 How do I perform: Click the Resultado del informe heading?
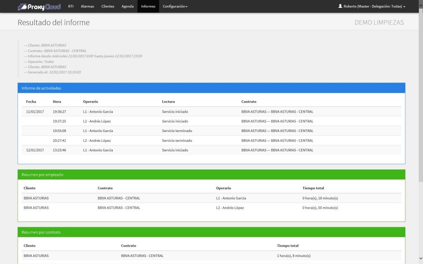click(x=53, y=22)
